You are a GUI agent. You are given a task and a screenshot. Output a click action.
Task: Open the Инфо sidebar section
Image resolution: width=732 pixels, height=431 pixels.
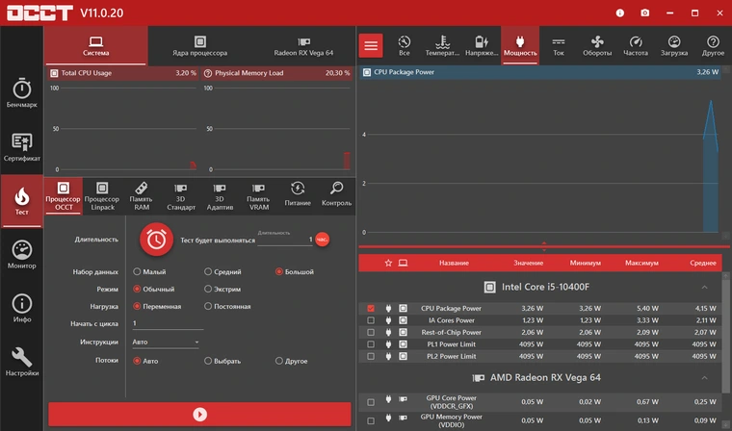pos(21,308)
